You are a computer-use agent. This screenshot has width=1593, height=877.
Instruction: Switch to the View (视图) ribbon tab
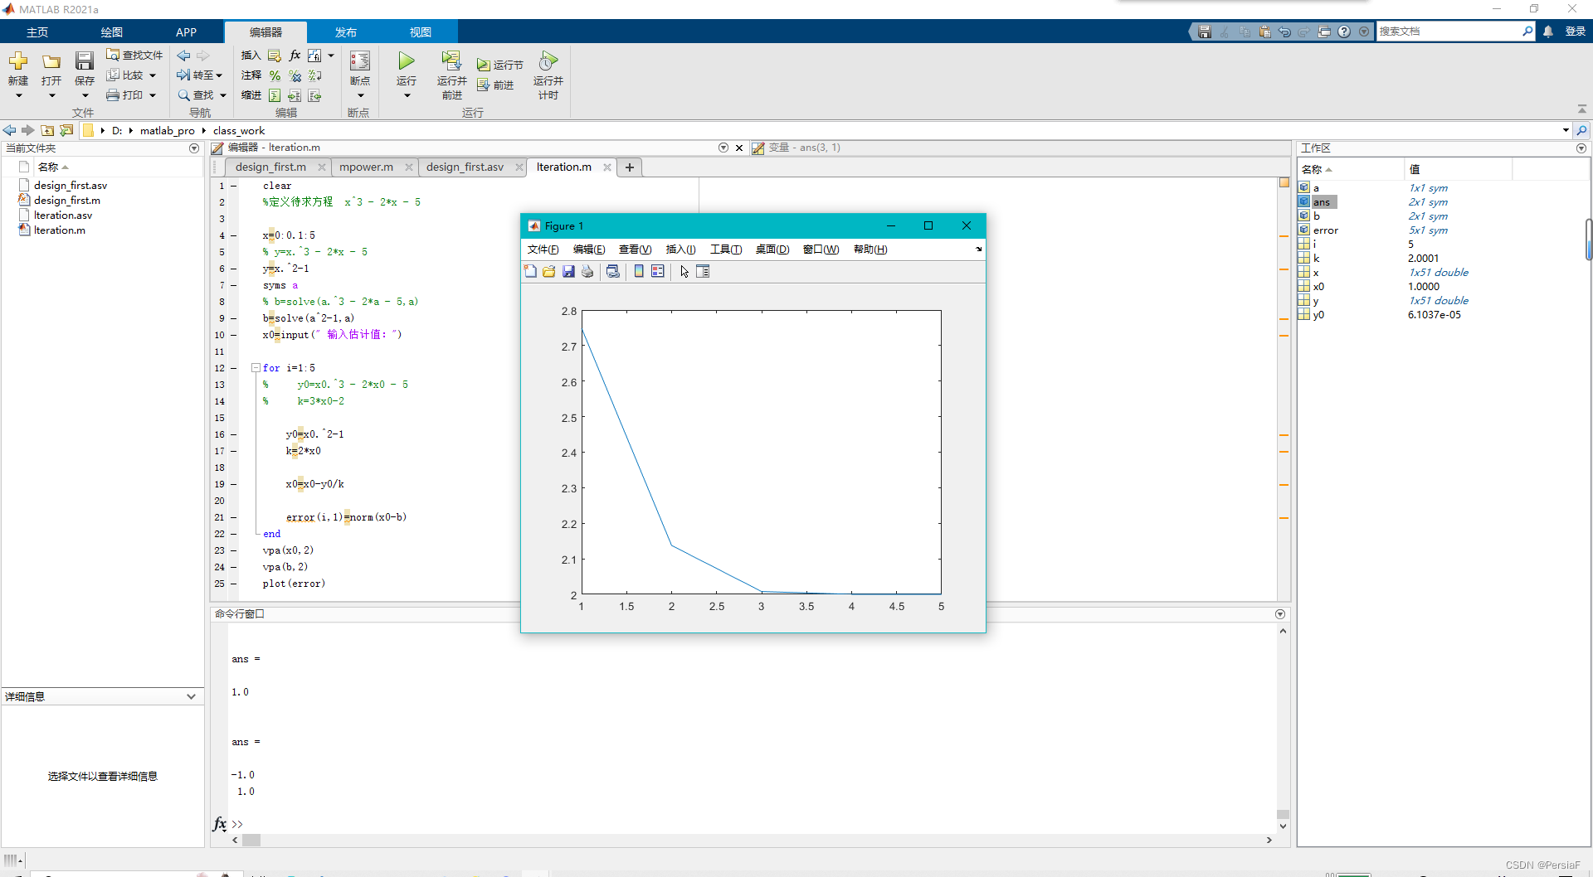[421, 32]
